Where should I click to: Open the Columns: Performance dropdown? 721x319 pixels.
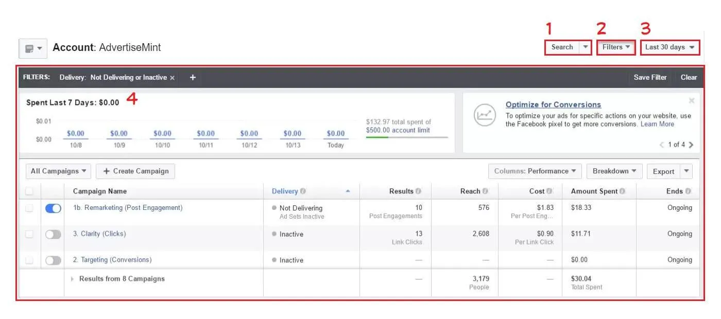[x=535, y=171]
